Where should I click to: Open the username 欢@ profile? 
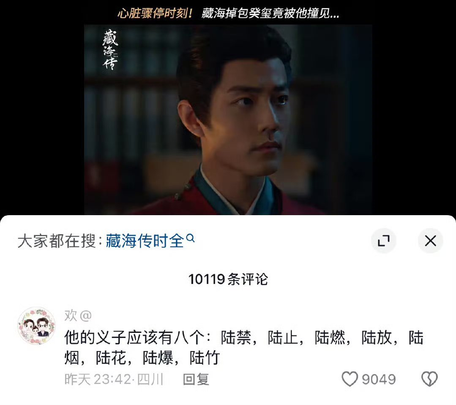tap(78, 315)
